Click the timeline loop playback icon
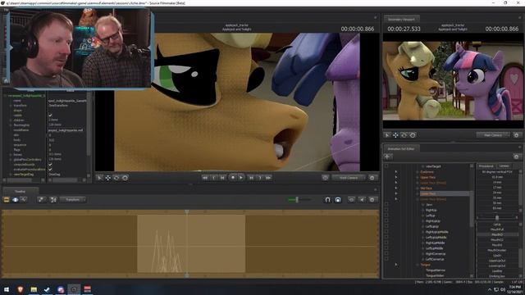 coord(351,200)
